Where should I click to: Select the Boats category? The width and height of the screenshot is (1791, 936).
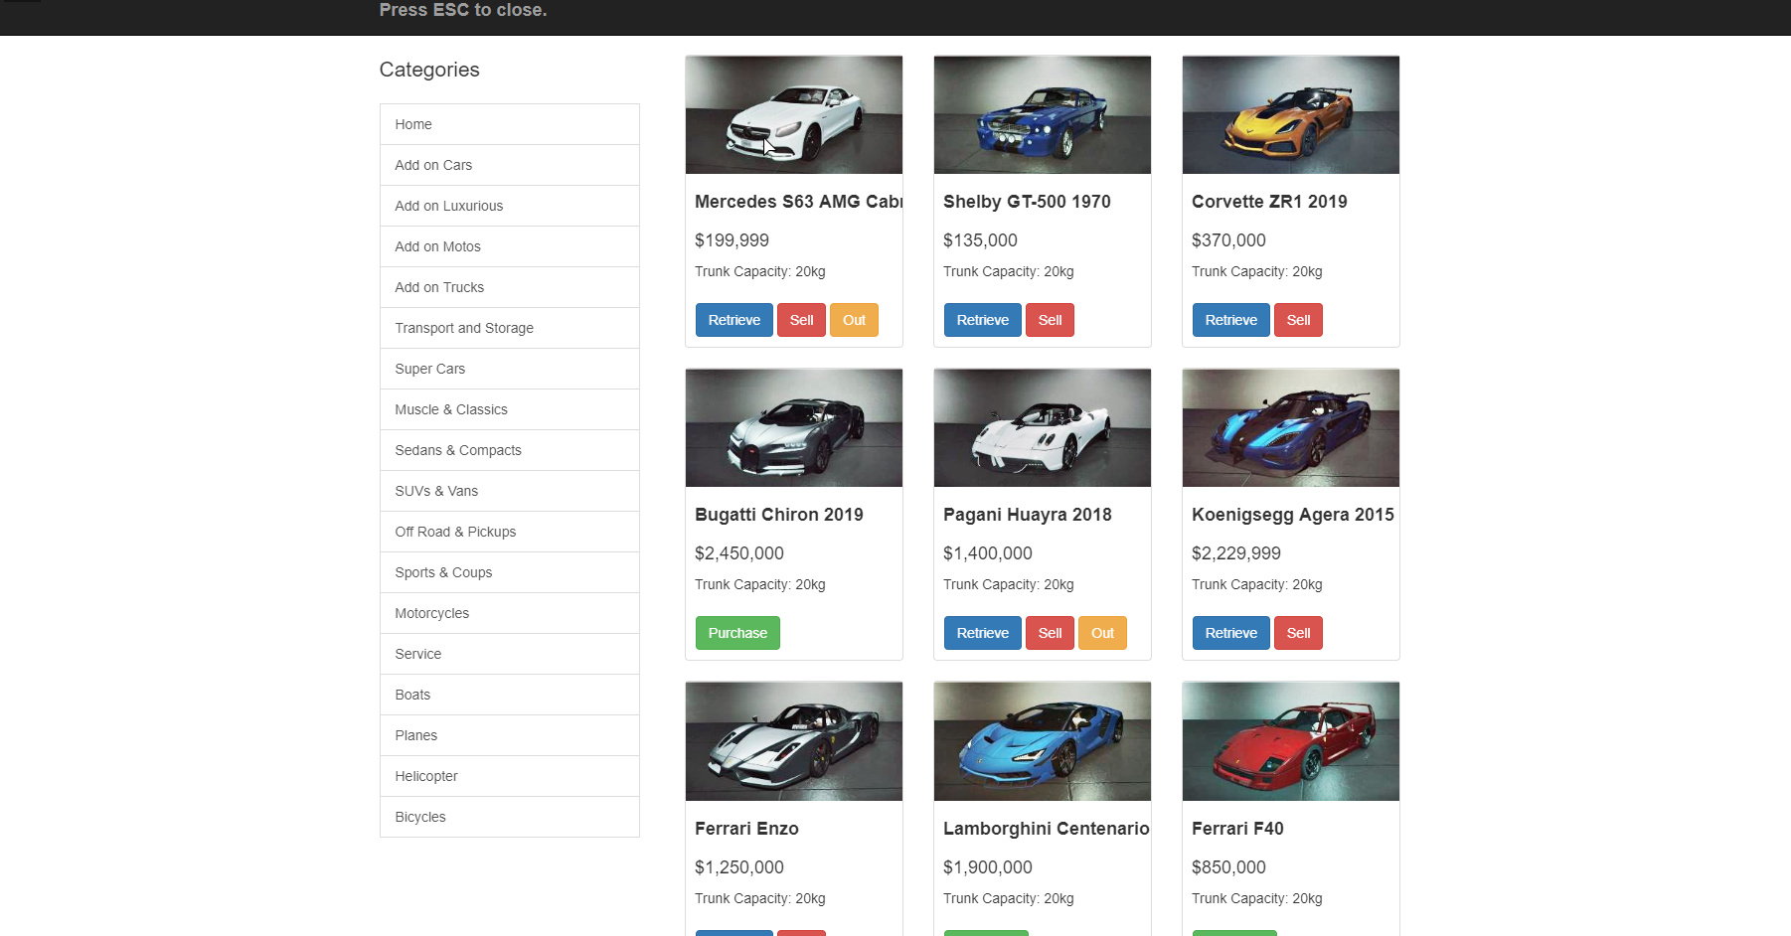pyautogui.click(x=509, y=695)
